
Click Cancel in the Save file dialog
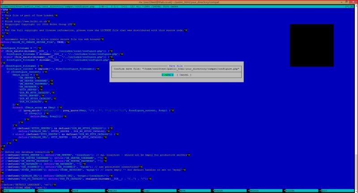184,75
